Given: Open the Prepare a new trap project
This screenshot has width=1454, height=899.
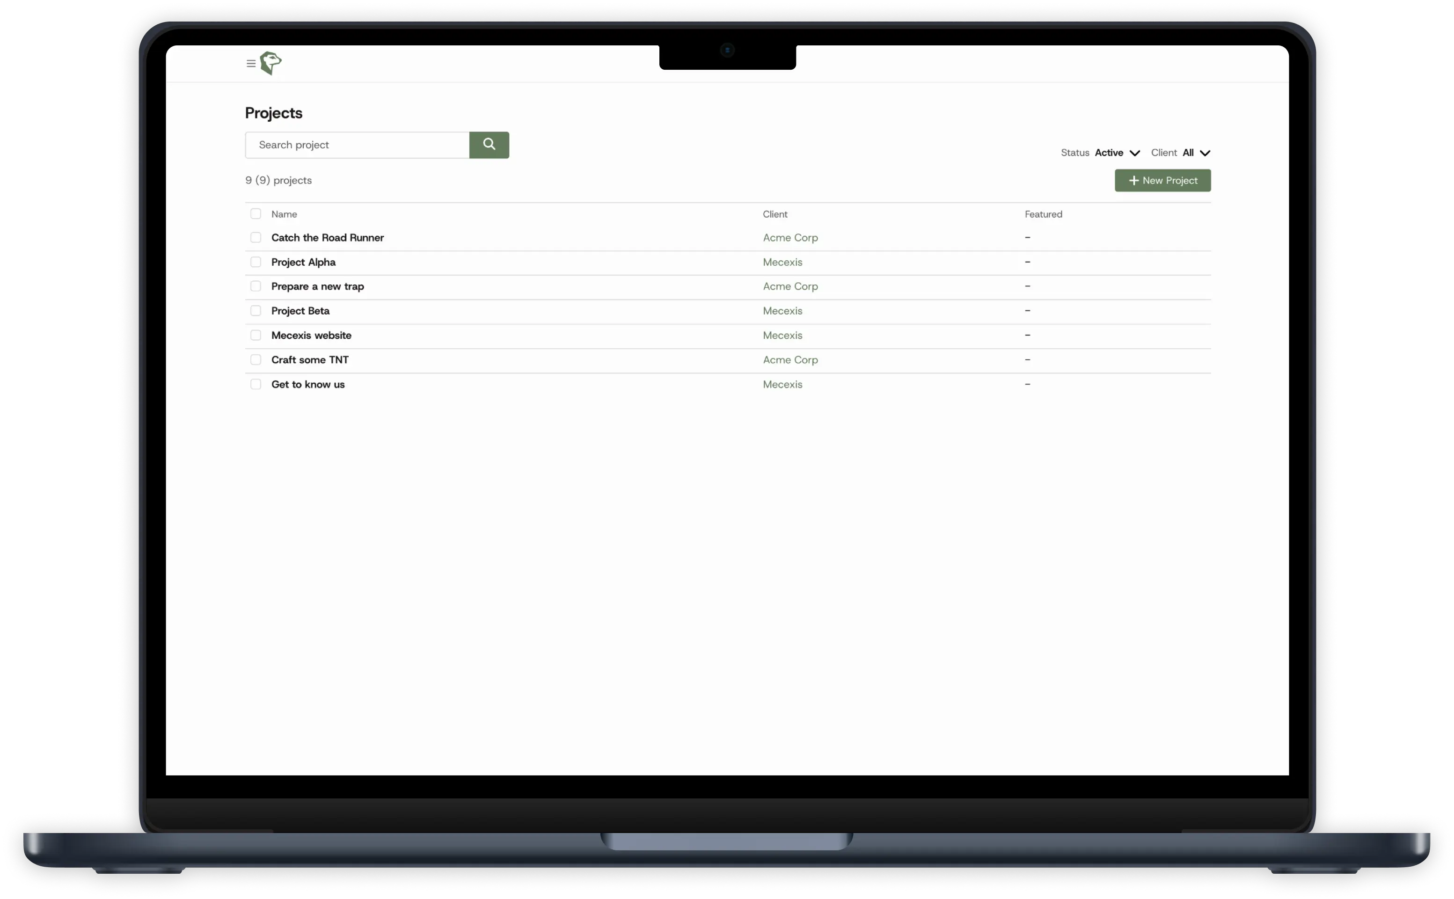Looking at the screenshot, I should click(x=317, y=286).
